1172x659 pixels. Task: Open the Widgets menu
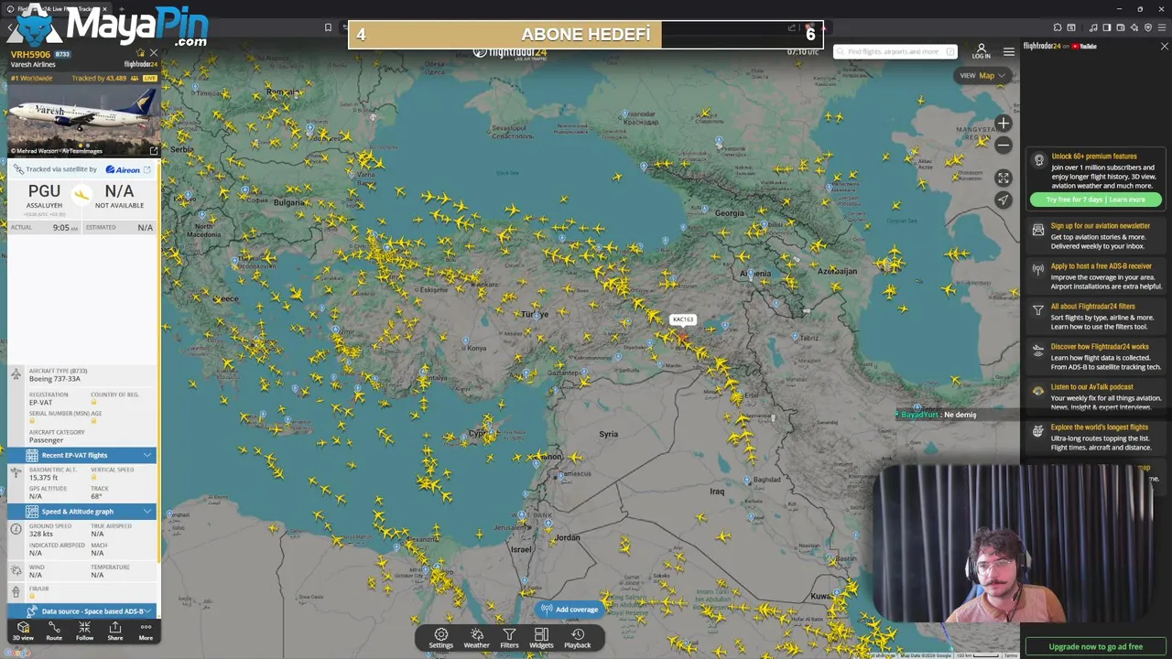[541, 638]
